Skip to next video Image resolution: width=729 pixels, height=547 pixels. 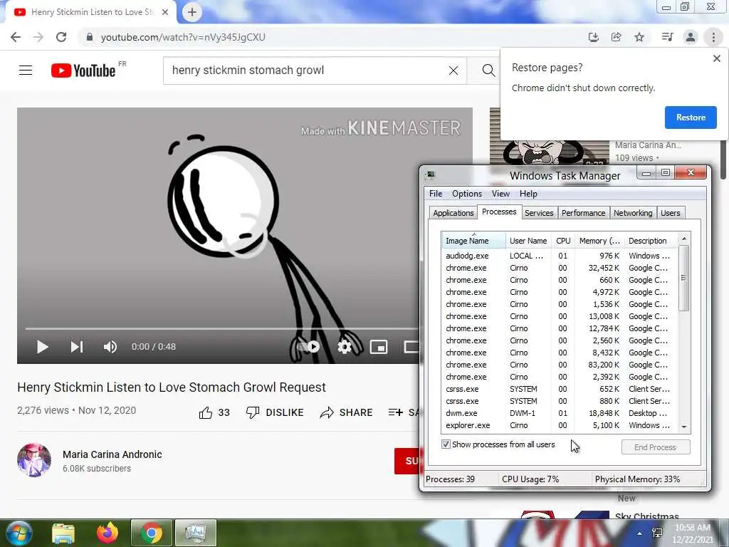pyautogui.click(x=77, y=347)
